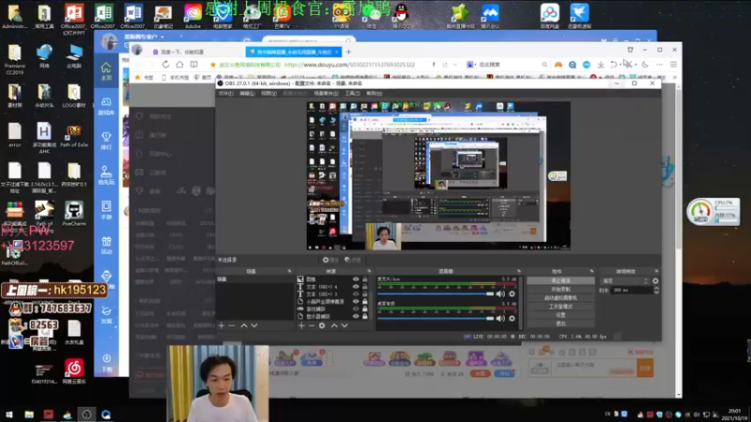The image size is (751, 422).
Task: Open 排行 in the blue sidebar
Action: pos(106,142)
